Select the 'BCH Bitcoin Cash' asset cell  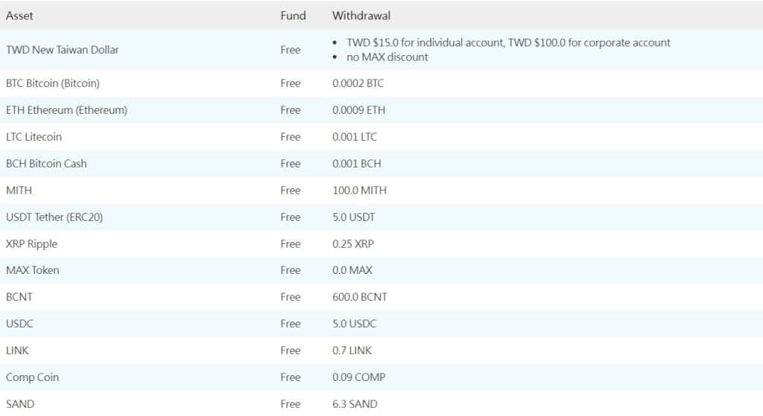coord(46,163)
